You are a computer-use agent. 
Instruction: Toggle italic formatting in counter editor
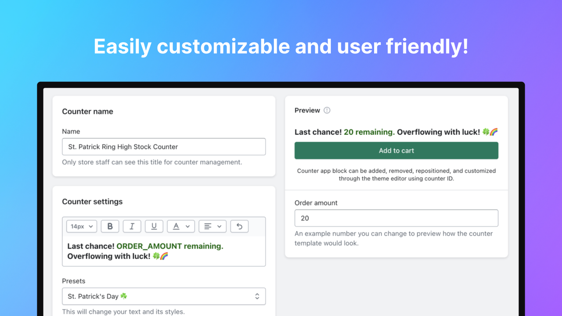[x=132, y=226]
